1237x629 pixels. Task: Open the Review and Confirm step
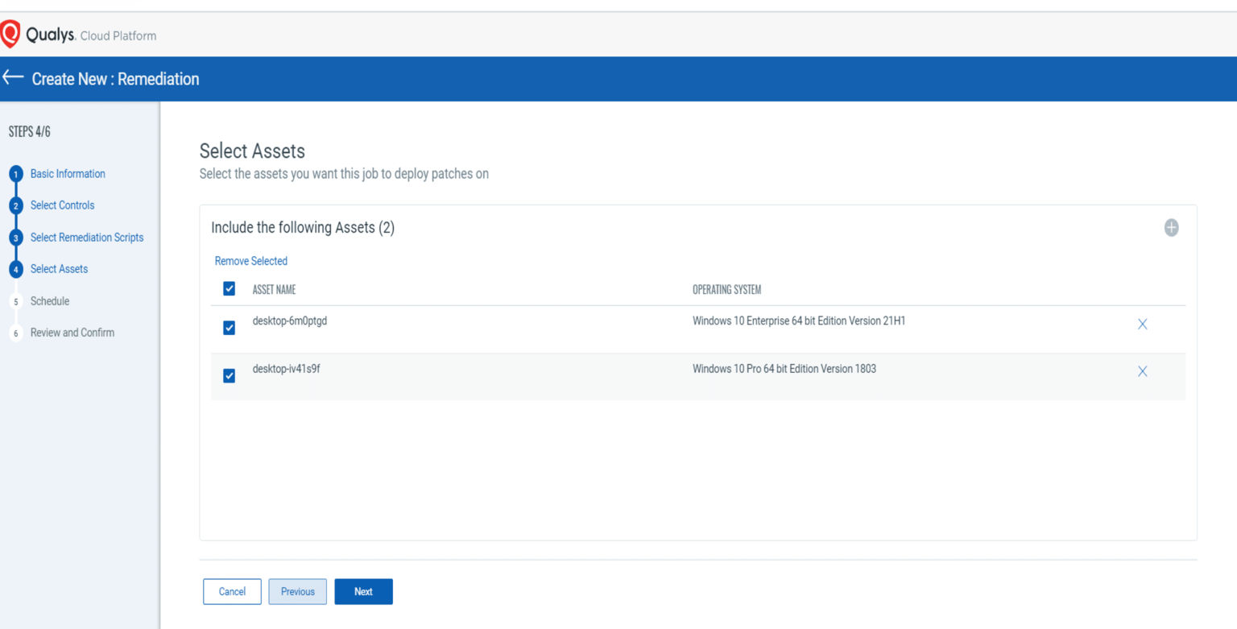click(x=72, y=332)
